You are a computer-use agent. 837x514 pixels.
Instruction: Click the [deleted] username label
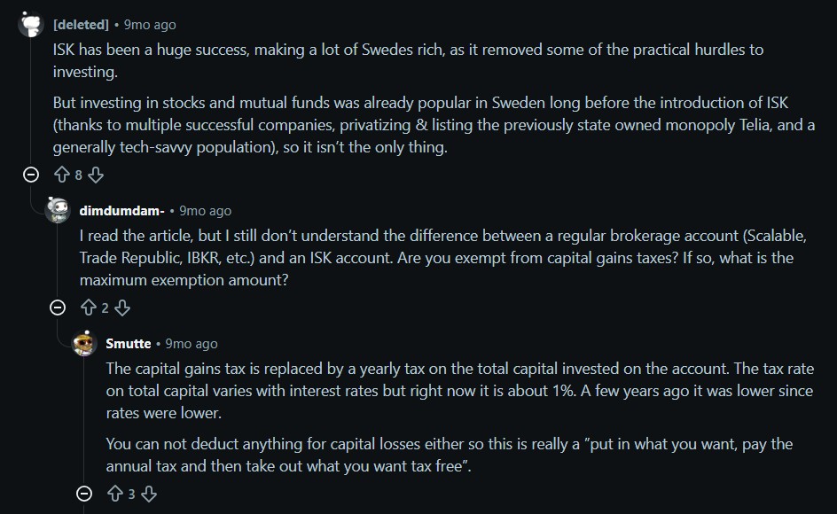click(81, 25)
